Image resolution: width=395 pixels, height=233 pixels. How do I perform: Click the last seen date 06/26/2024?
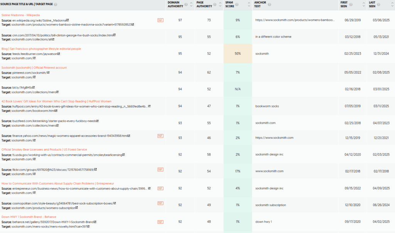coord(381,205)
